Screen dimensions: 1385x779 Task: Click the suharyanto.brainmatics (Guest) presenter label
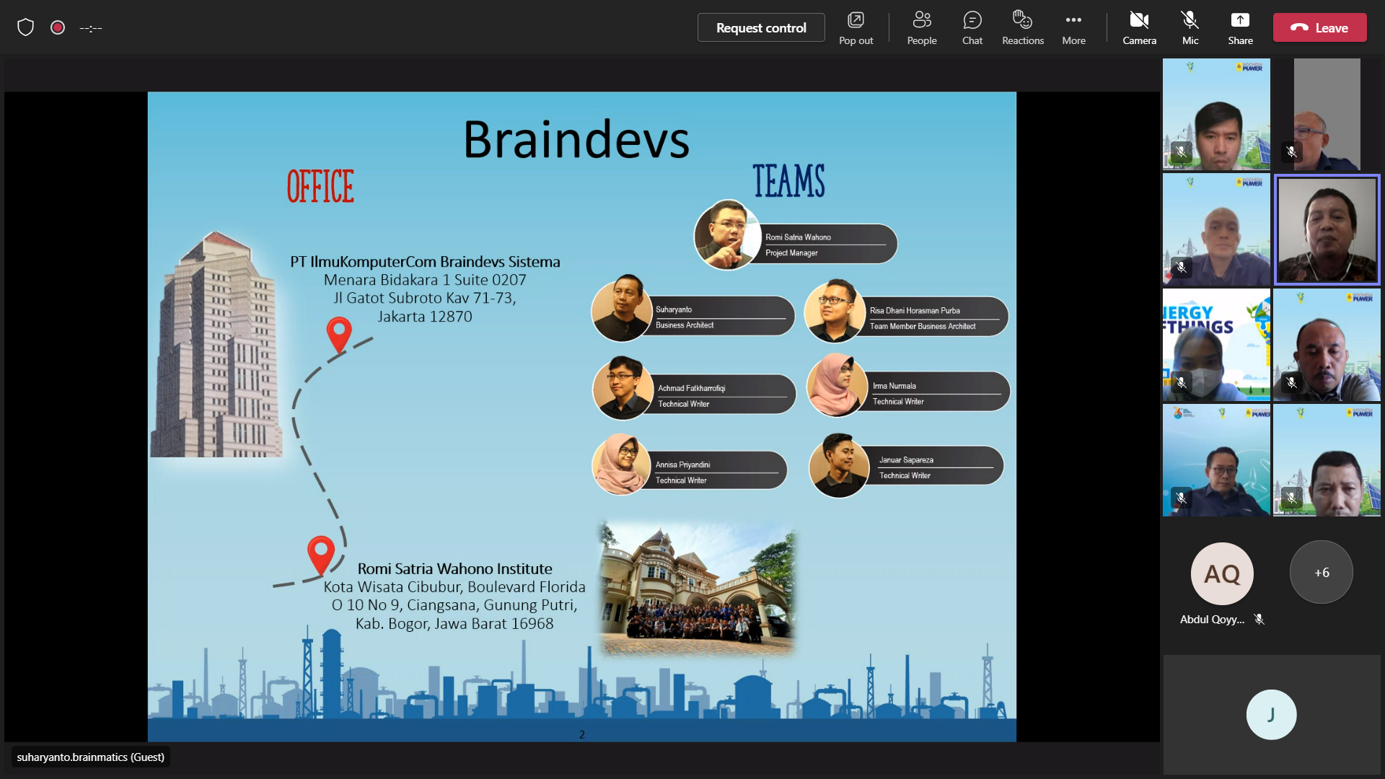[91, 757]
